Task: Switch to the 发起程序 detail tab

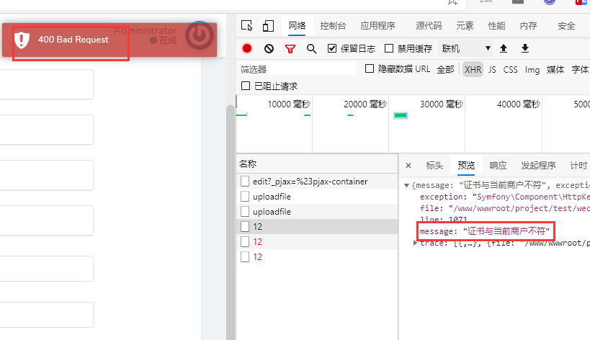Action: coord(538,166)
